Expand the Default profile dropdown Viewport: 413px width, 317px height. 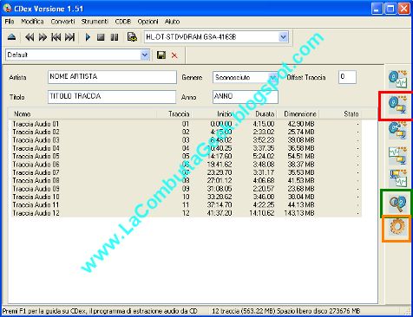[x=145, y=55]
